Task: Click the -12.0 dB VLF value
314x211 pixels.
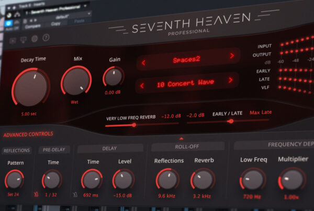Action: pos(171,116)
